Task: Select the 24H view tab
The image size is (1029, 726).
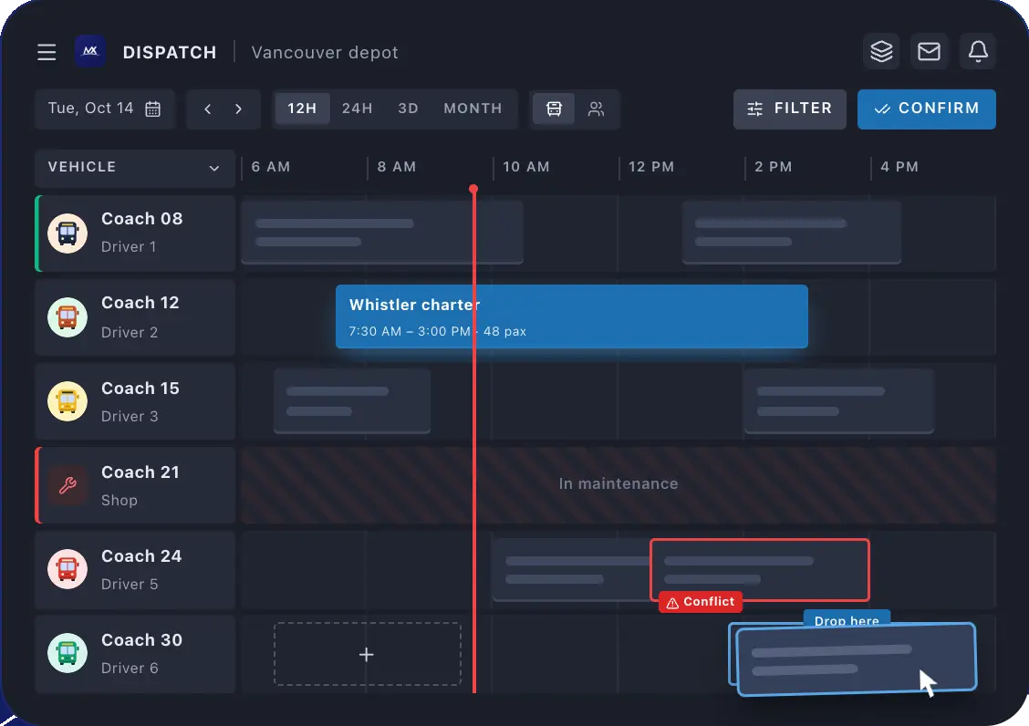Action: [357, 109]
